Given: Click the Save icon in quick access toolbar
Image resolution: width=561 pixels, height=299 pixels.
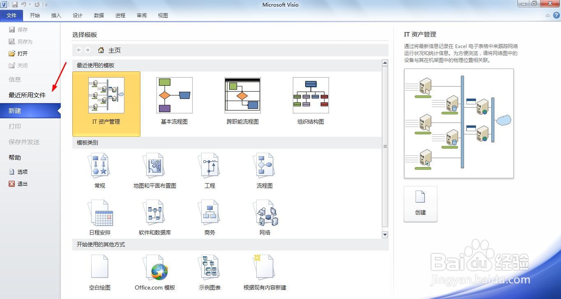Looking at the screenshot, I should tap(15, 5).
